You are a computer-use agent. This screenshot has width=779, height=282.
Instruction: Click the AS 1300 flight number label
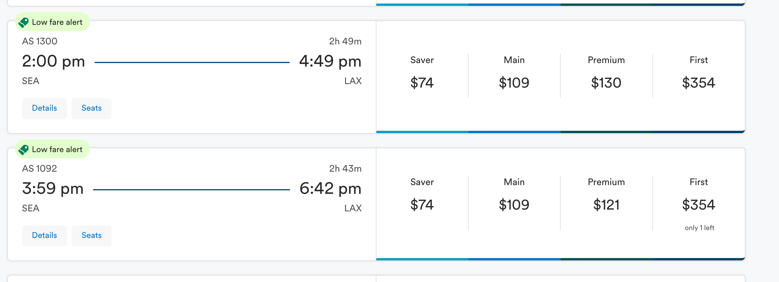click(x=39, y=41)
